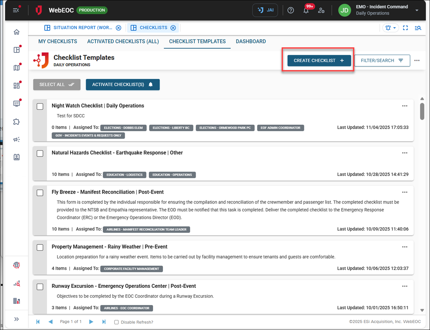Click the Create Checklist button

(x=318, y=60)
